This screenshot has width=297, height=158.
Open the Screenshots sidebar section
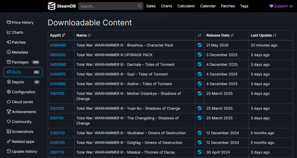[23, 131]
